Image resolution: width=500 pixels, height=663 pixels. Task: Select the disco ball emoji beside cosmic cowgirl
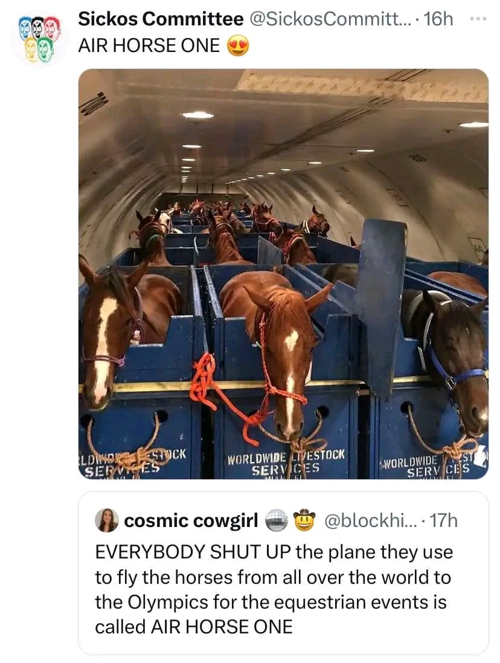pos(276,520)
